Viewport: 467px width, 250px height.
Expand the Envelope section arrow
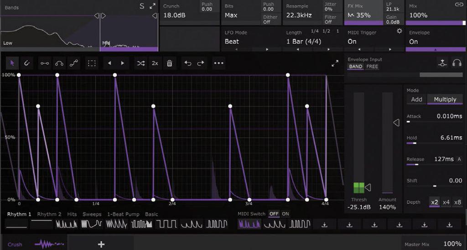point(436,49)
